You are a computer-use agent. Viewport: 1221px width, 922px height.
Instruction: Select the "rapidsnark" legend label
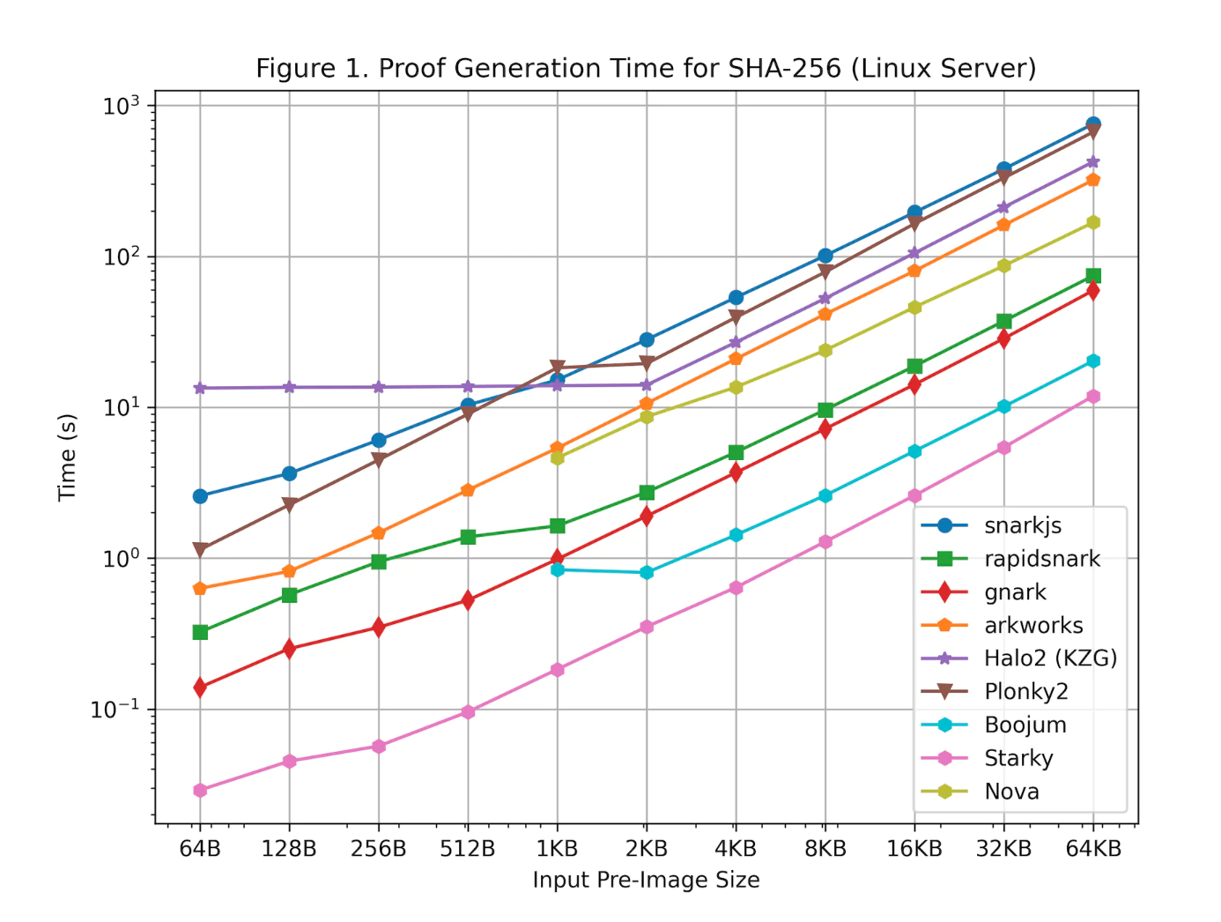[x=1042, y=559]
